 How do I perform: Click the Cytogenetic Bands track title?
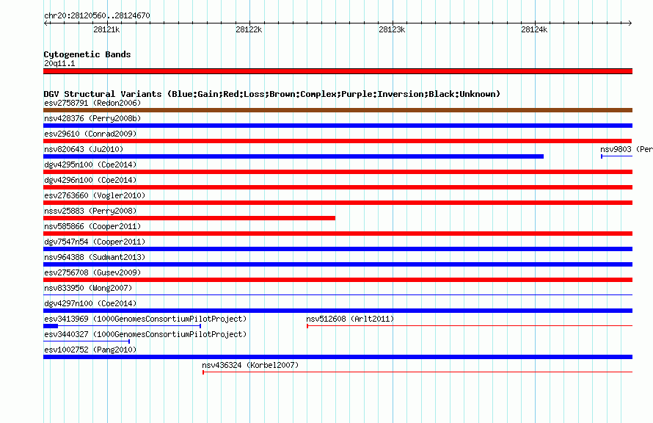87,54
